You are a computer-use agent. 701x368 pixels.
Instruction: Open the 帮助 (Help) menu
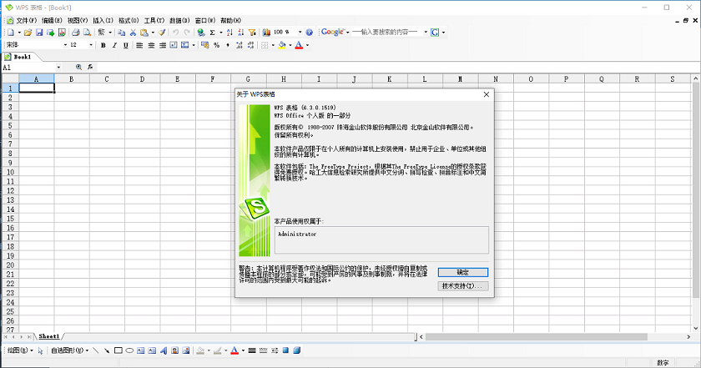tap(230, 21)
